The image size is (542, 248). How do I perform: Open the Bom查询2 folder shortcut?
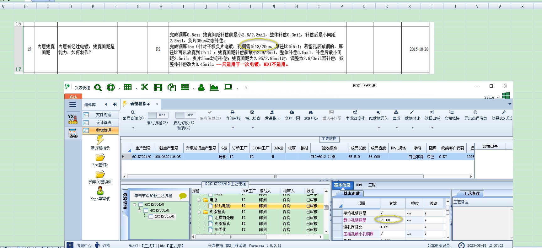click(100, 160)
